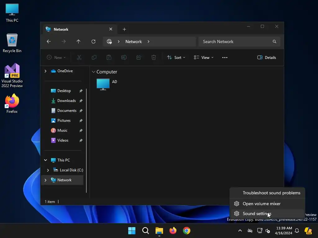Open taskbar Search
The image size is (318, 238).
[x=145, y=231]
